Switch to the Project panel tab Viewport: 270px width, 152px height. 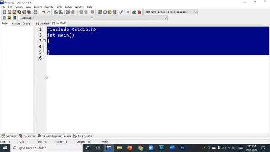pos(5,24)
